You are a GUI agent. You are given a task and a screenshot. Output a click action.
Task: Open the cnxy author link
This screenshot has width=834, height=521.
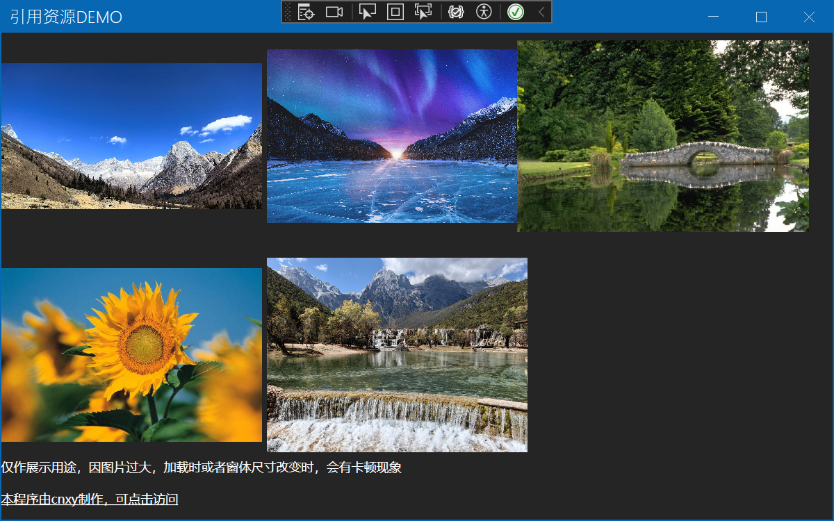[x=90, y=499]
